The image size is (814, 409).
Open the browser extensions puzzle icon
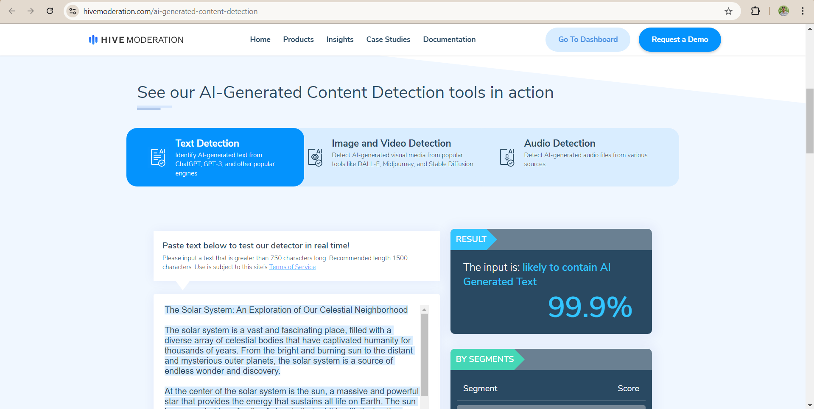coord(755,11)
